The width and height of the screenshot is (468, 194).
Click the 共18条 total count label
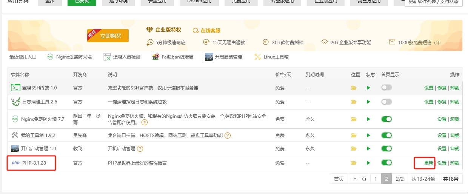(x=451, y=179)
